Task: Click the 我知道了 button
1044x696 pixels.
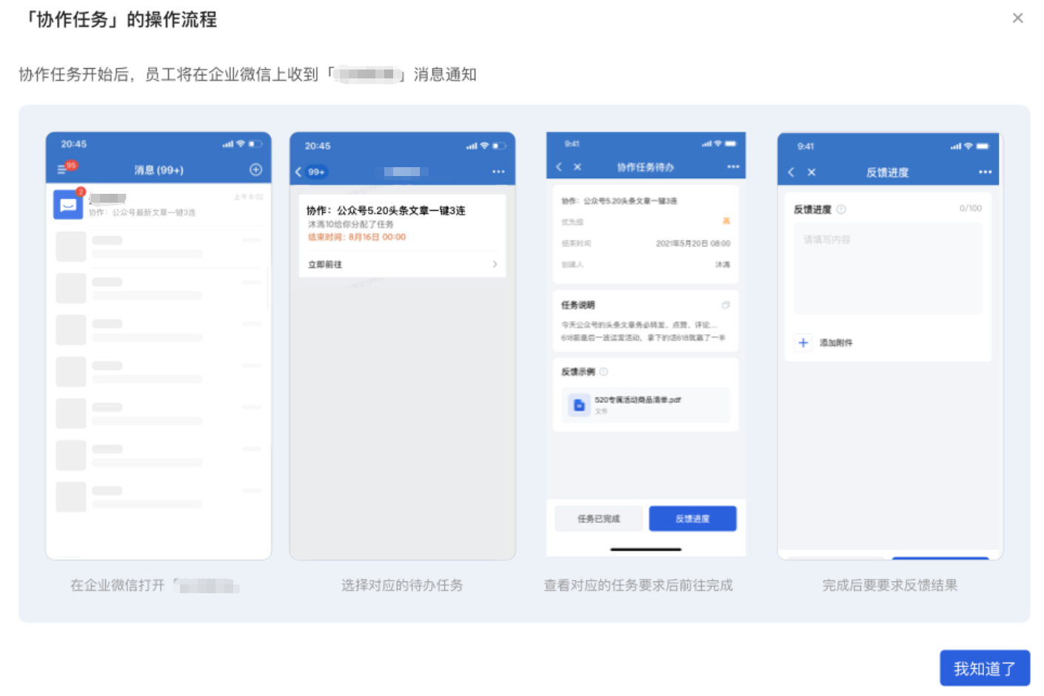Action: tap(985, 668)
